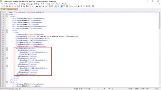The image size is (161, 90).
Task: Open the Macro menu
Action: 48,4
